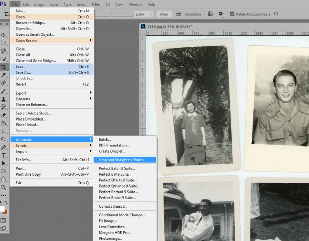Toggle Quick Mask mode

tap(3, 220)
